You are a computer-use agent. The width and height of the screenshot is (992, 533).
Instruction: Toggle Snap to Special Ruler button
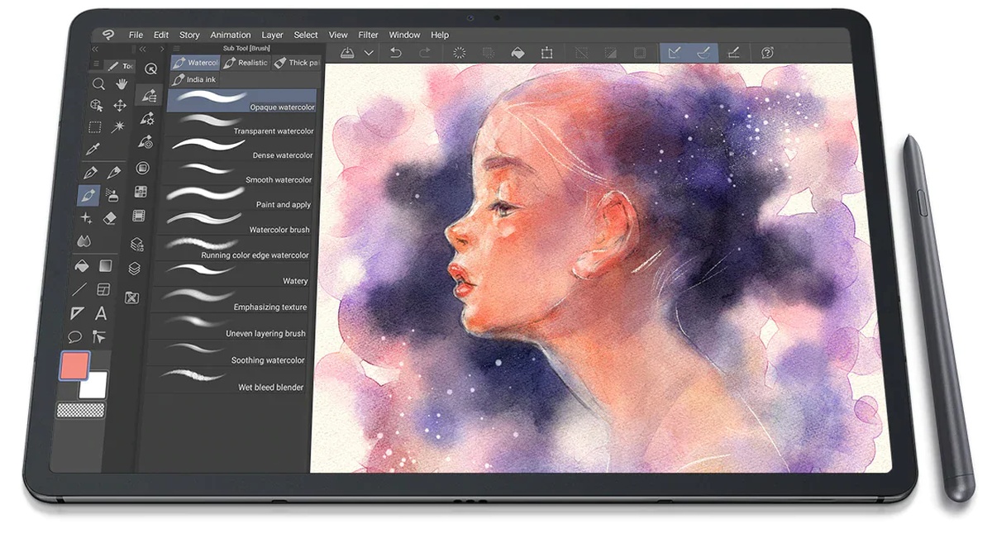click(703, 53)
